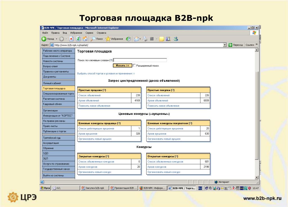Open the Forward history dropdown arrow
Screen dimensions: 288x207
66,39
